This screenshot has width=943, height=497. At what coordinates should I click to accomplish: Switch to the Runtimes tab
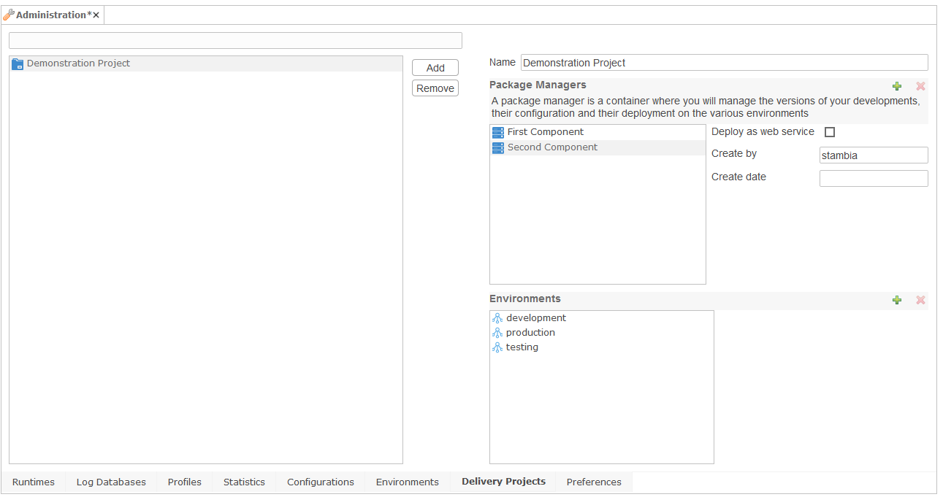click(34, 482)
